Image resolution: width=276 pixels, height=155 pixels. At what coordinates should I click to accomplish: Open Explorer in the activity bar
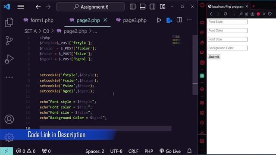point(9,22)
